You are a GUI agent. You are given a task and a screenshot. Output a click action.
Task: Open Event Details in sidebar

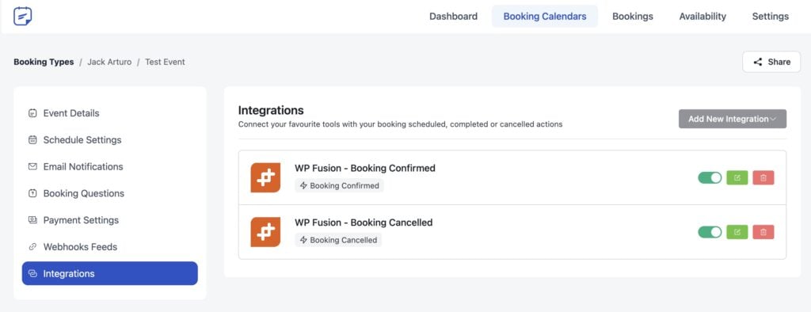click(109, 112)
